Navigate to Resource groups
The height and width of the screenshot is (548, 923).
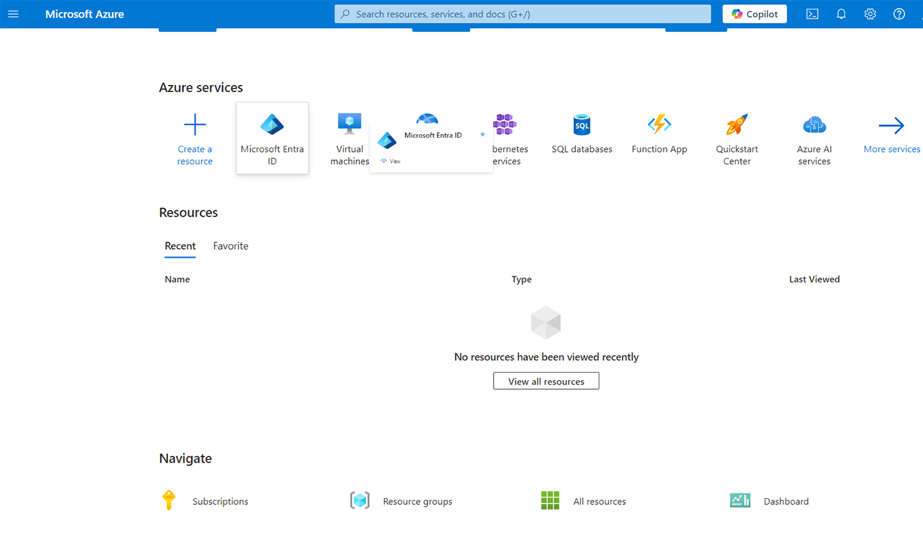click(401, 501)
